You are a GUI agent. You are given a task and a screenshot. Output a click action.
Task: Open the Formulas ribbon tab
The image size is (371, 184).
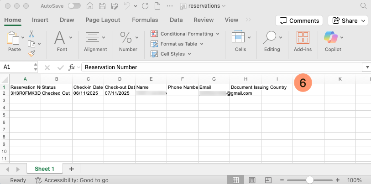[x=145, y=20]
